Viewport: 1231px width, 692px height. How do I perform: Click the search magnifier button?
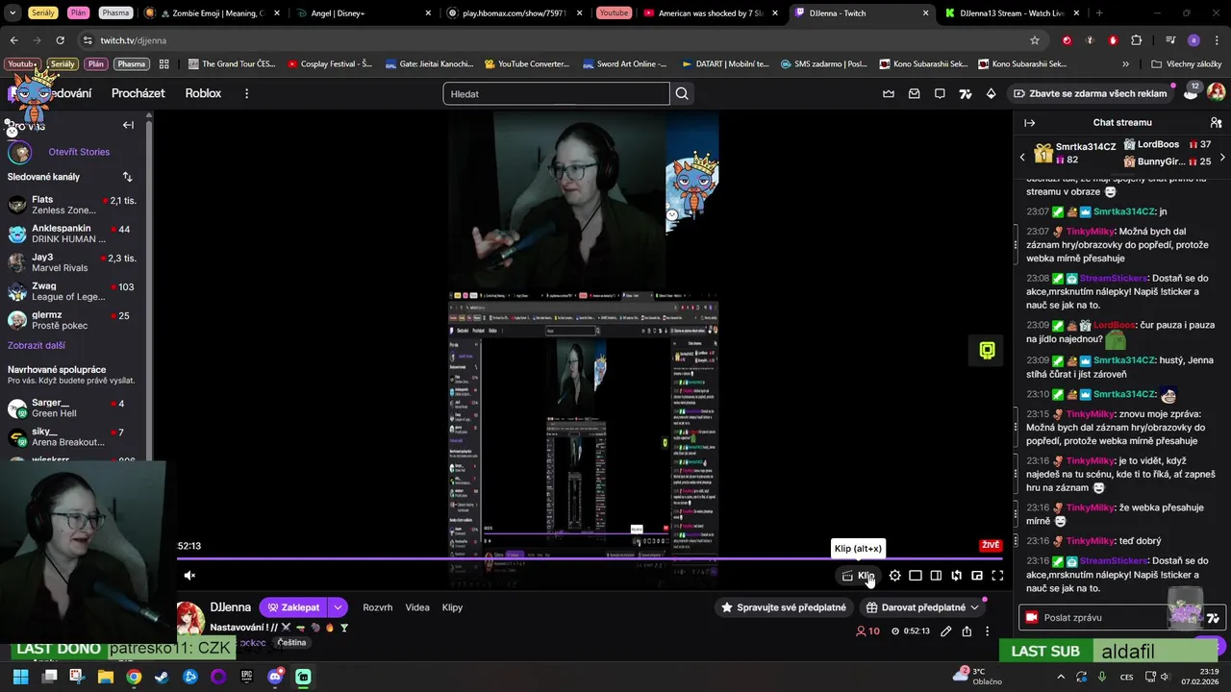pos(682,93)
